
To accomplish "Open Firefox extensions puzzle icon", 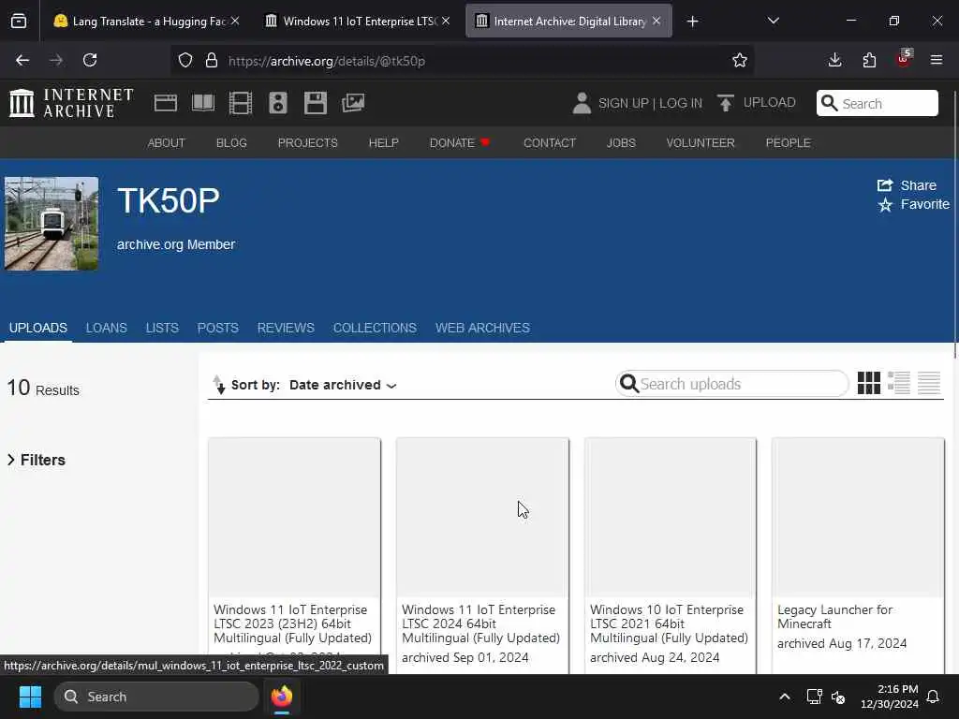I will (869, 60).
